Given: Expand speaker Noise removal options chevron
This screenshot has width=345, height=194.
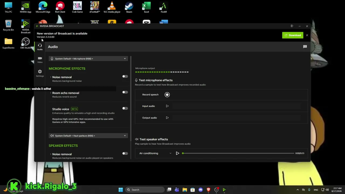Looking at the screenshot, I should [x=50, y=154].
